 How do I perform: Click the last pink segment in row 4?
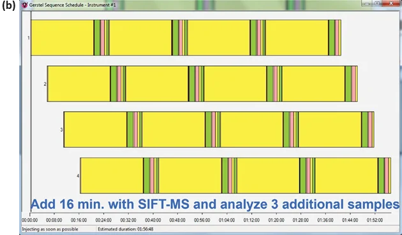click(x=387, y=176)
